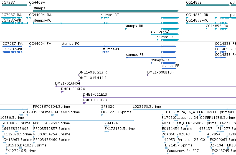Screen dimensions: 236x155
Task: Select clone DME1-011E19
Action: pos(159,97)
